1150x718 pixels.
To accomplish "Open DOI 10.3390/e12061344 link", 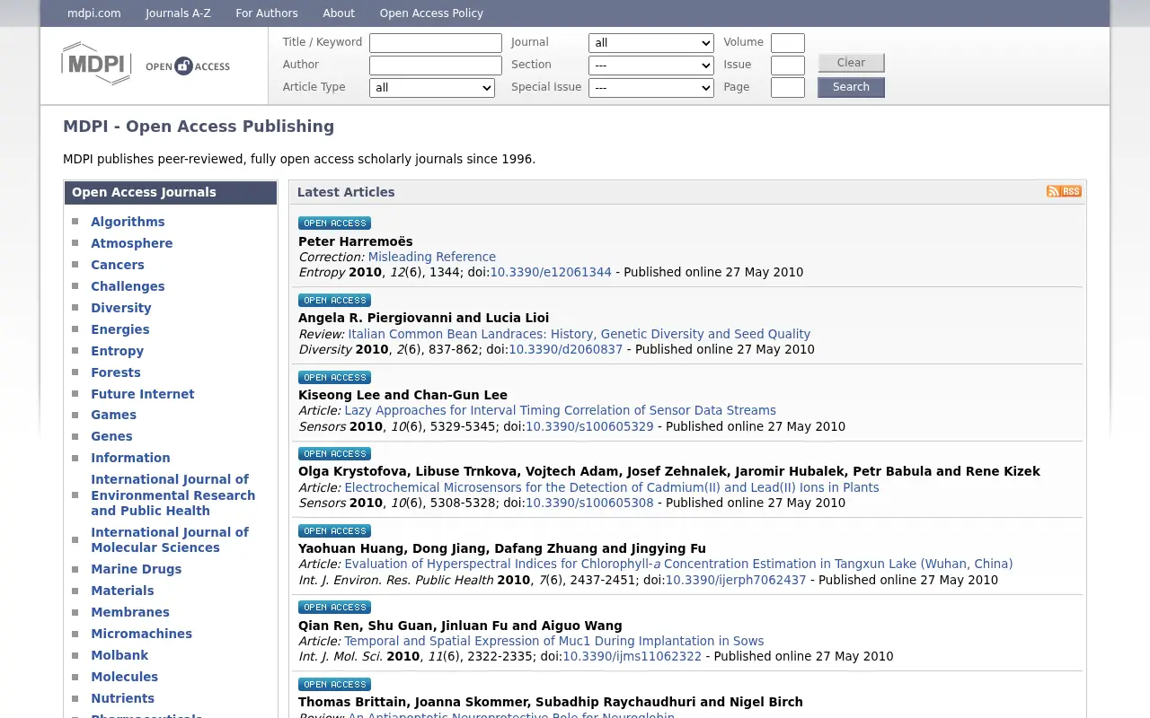I will pos(551,272).
